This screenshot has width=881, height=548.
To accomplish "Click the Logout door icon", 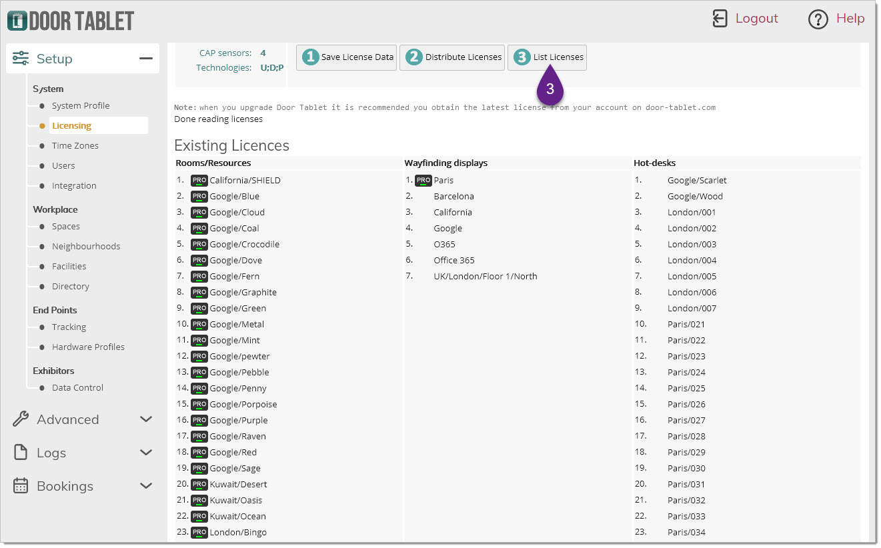I will click(720, 19).
